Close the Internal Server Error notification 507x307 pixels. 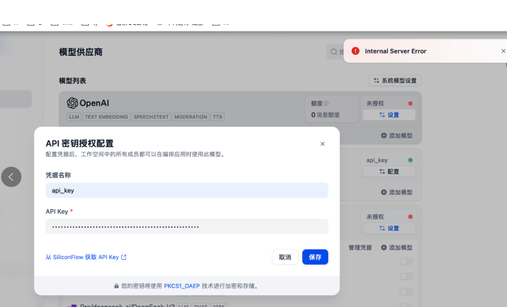click(503, 51)
